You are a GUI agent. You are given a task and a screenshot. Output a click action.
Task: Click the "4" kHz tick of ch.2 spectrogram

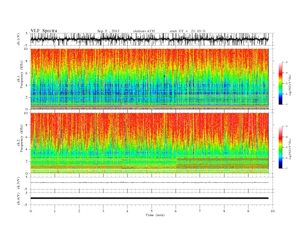(x=27, y=149)
